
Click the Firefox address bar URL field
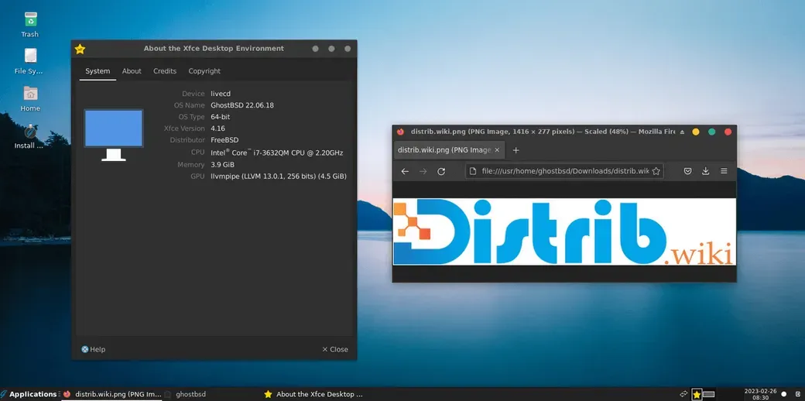coord(565,171)
